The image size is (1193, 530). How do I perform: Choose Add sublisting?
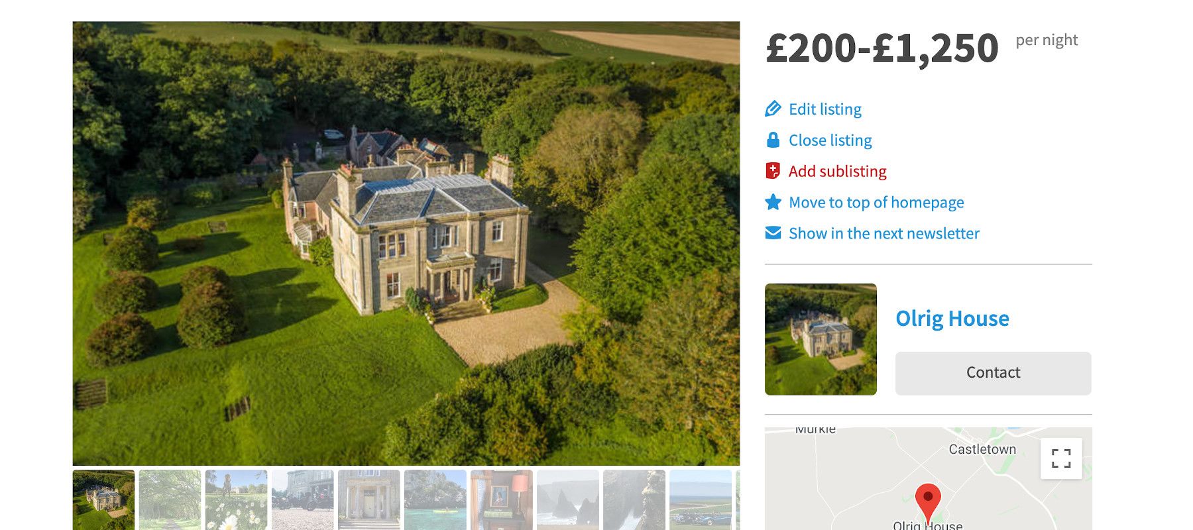pos(837,172)
